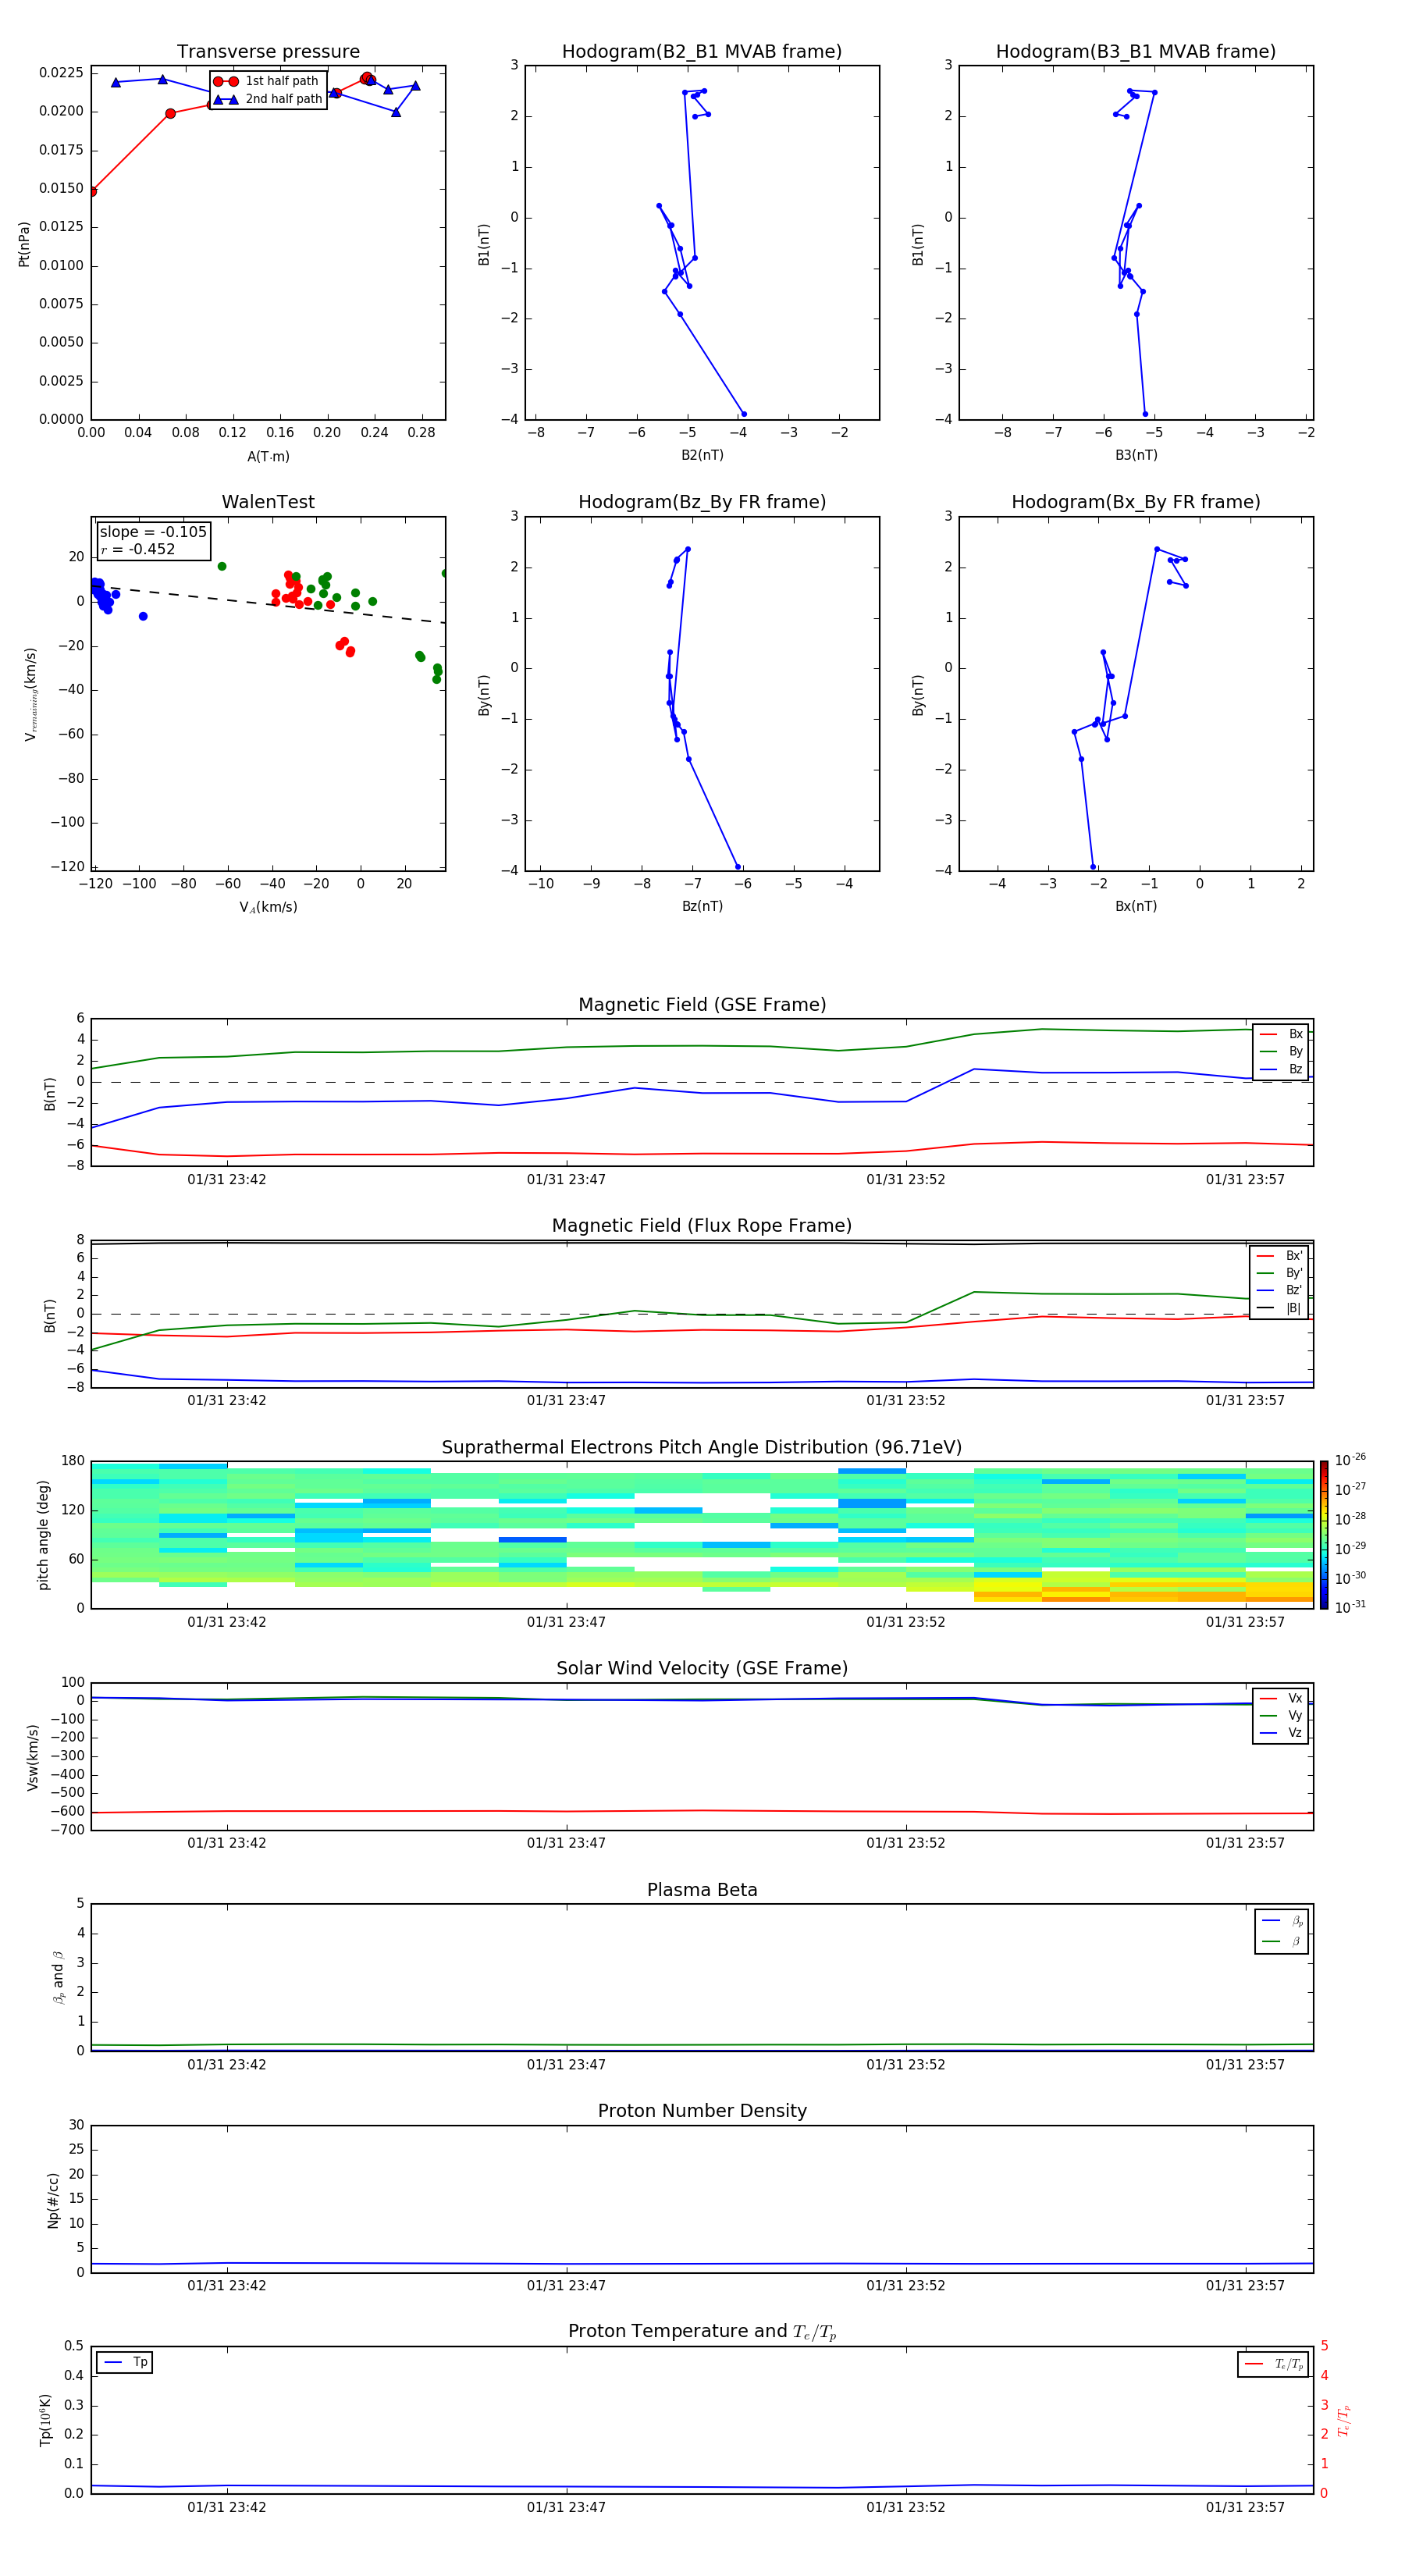The height and width of the screenshot is (2576, 1405).
Task: Click the 'Hodogram(Bx_By FR frame)' title
Action: click(x=1136, y=502)
